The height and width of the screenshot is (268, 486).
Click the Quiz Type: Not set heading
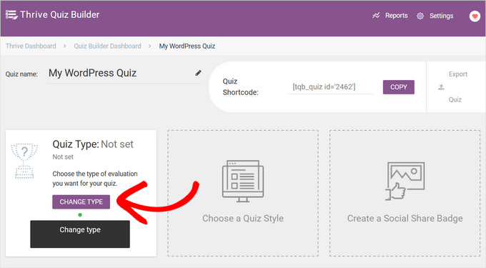click(93, 144)
